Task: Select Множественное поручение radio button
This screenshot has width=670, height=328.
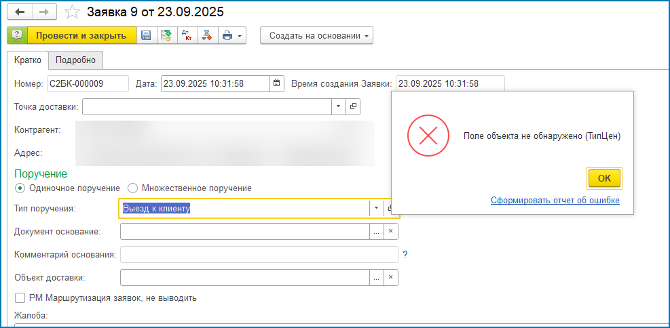Action: coord(133,188)
